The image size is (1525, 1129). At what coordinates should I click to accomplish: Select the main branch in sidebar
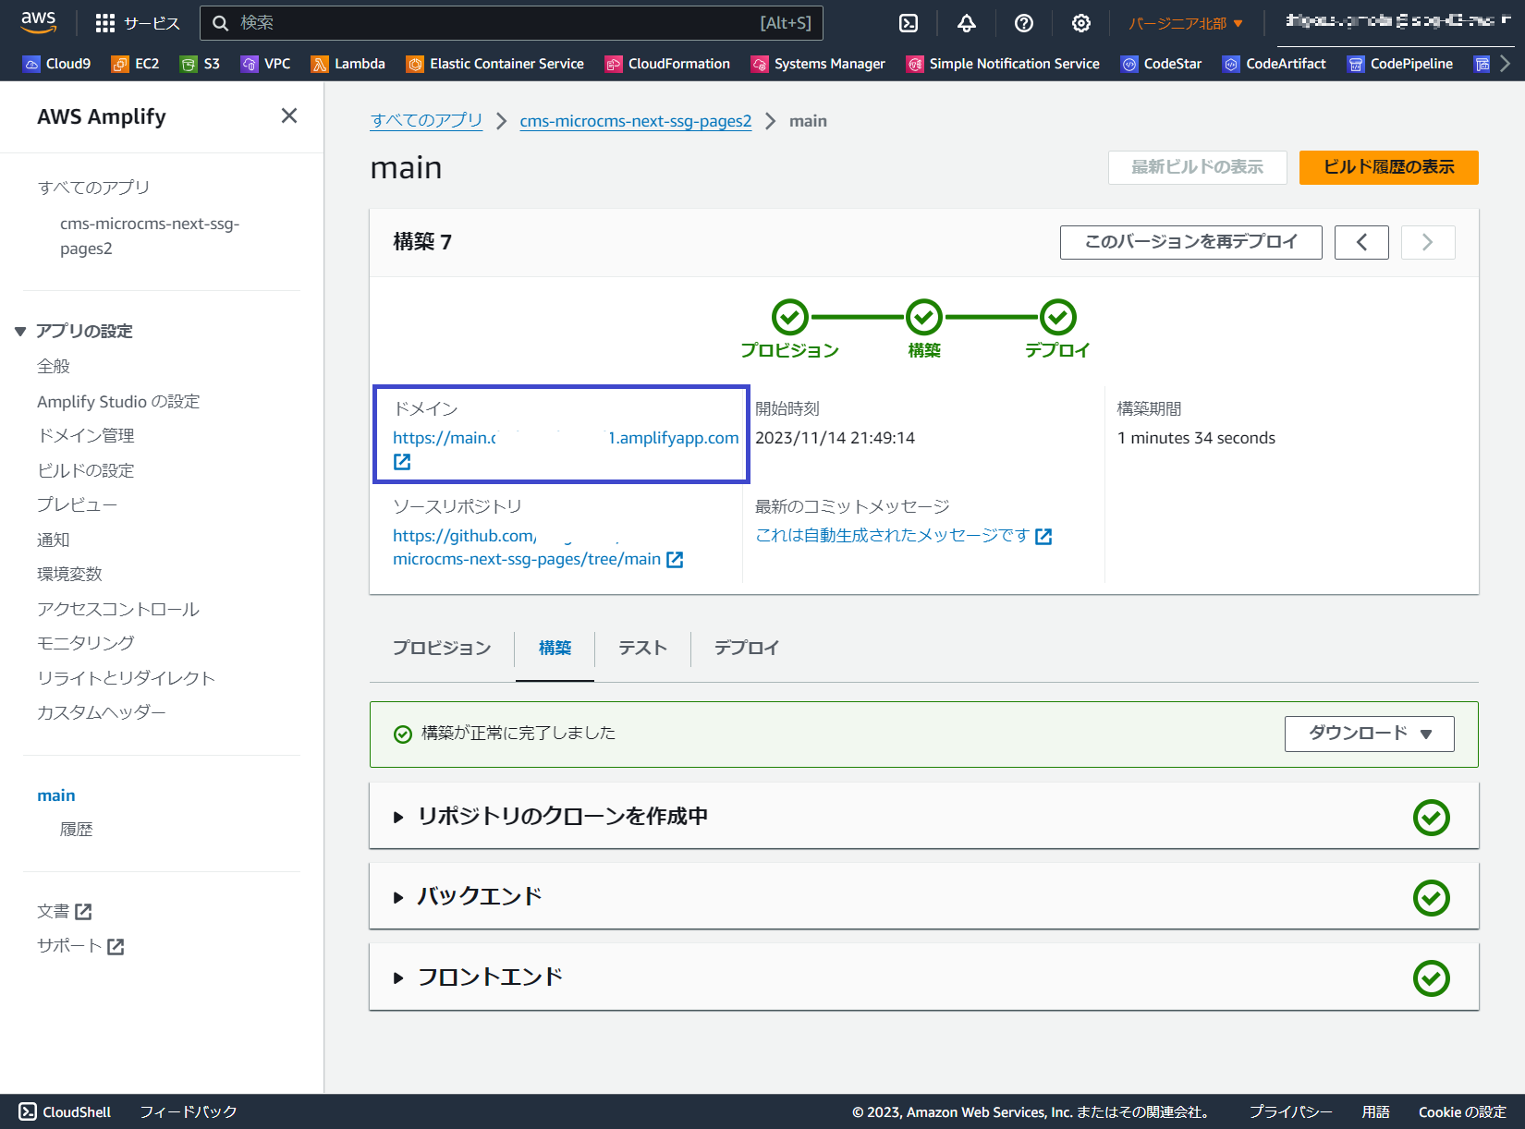pos(56,795)
